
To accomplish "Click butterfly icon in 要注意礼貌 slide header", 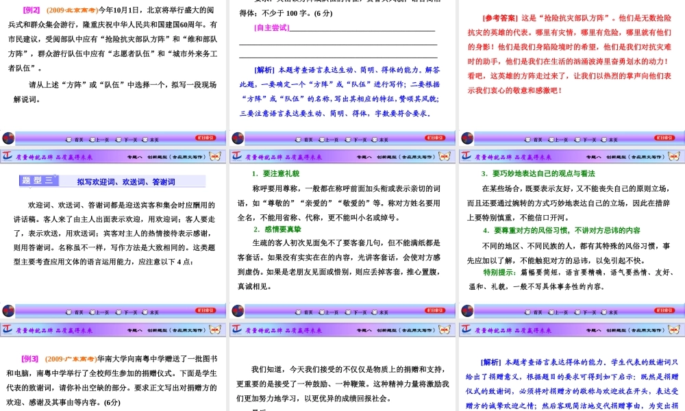I will (445, 156).
